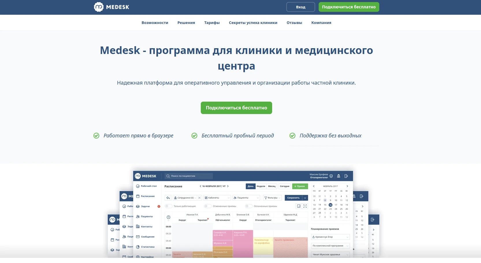Open Секреты успеха клиники section
This screenshot has height=263, width=481.
tap(253, 23)
